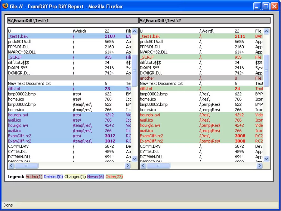The image size is (281, 211).
Task: Click the Newer(6) legend label
Action: click(95, 177)
